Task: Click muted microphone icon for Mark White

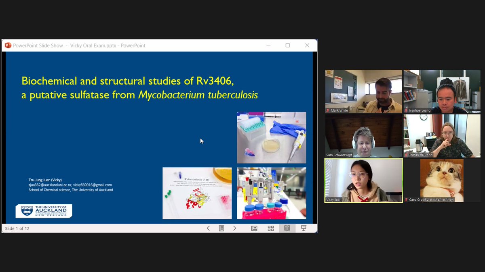Action: coord(328,110)
